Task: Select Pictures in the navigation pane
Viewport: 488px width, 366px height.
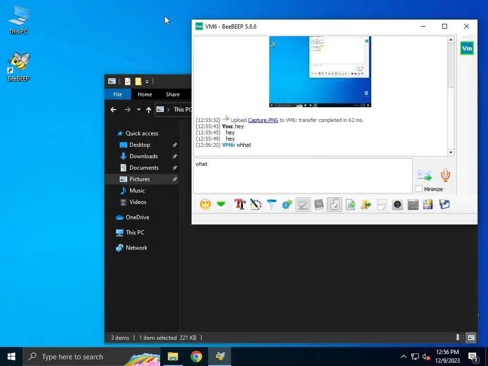Action: coord(142,179)
